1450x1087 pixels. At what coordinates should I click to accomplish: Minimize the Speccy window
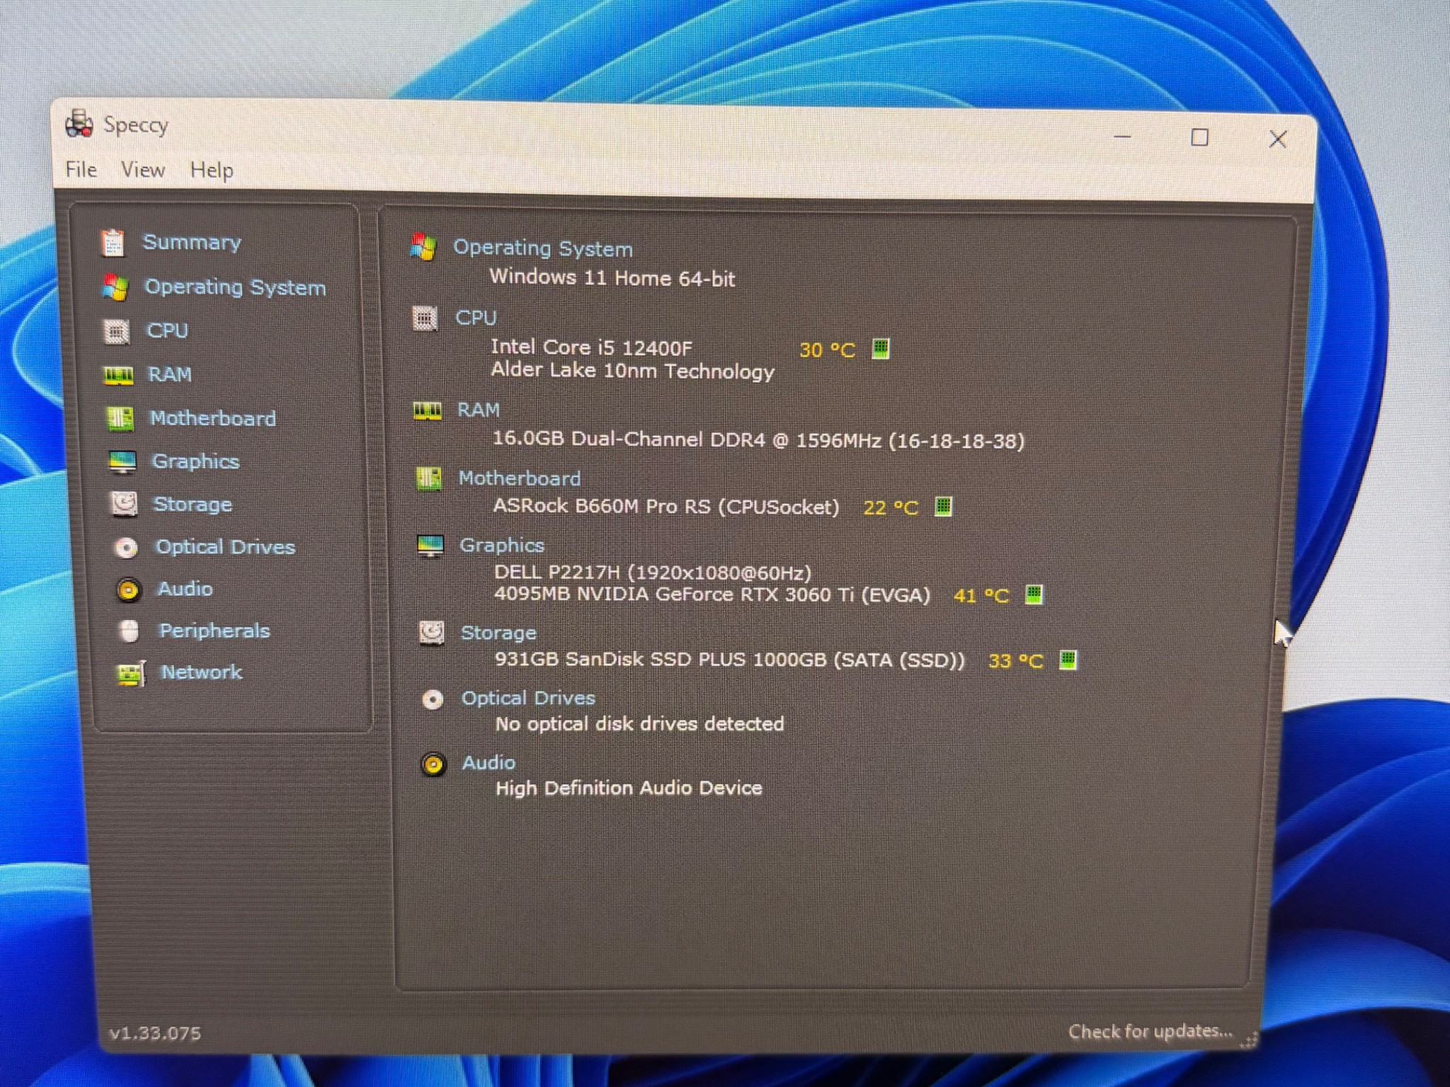(x=1122, y=137)
